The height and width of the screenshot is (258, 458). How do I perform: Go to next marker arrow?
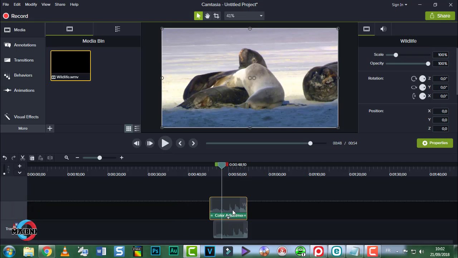(193, 143)
